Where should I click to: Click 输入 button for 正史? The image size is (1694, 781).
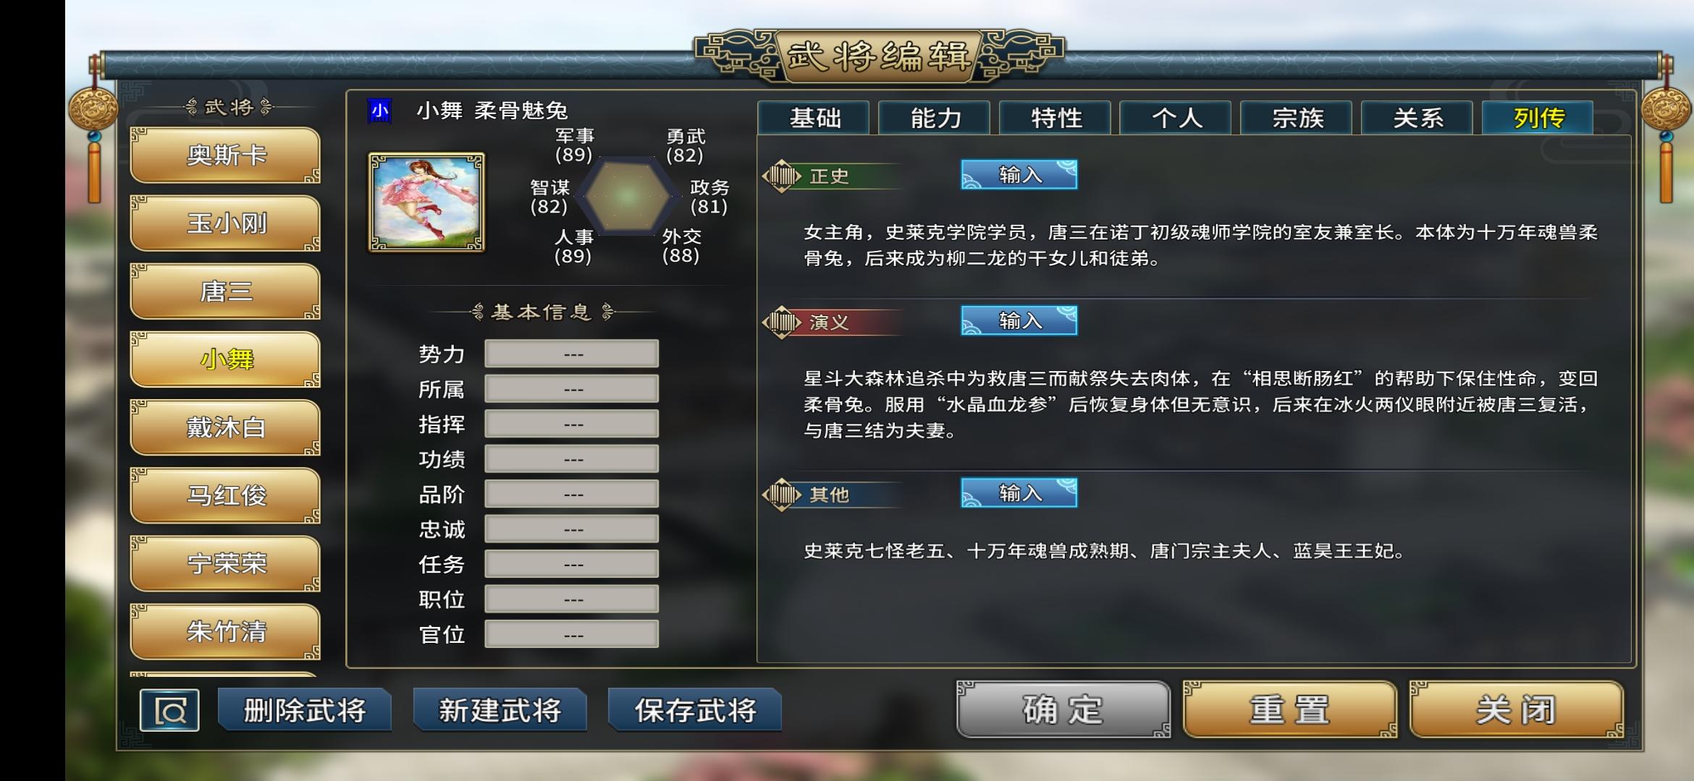1019,175
